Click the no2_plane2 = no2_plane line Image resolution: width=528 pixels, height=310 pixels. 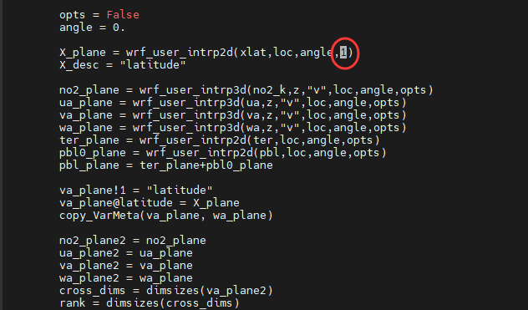[133, 241]
